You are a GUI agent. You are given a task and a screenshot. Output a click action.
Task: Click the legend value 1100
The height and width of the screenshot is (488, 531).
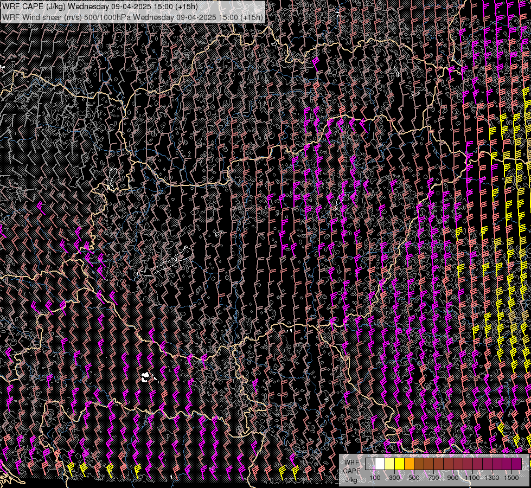pos(472,478)
